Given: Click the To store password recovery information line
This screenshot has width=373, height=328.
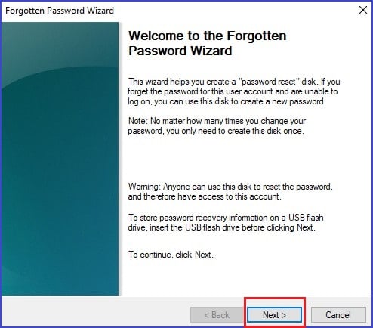Looking at the screenshot, I should pyautogui.click(x=226, y=218).
